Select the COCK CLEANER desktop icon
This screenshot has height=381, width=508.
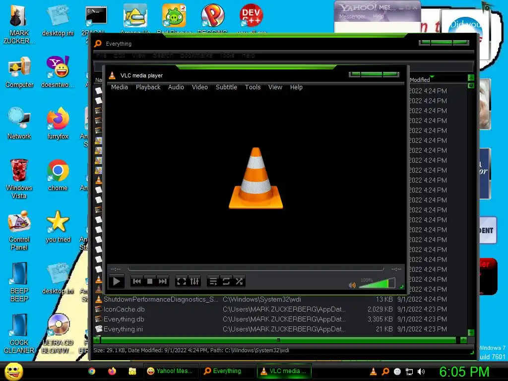tap(19, 333)
